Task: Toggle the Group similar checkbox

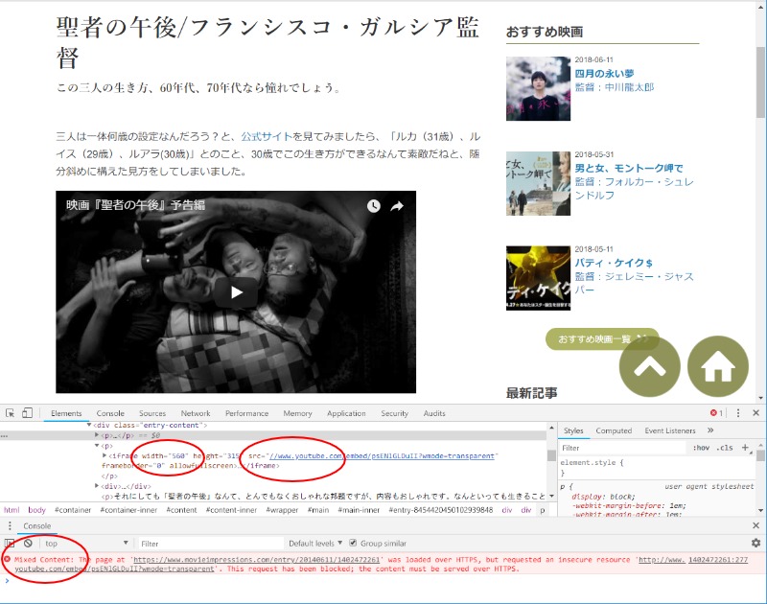Action: tap(353, 543)
